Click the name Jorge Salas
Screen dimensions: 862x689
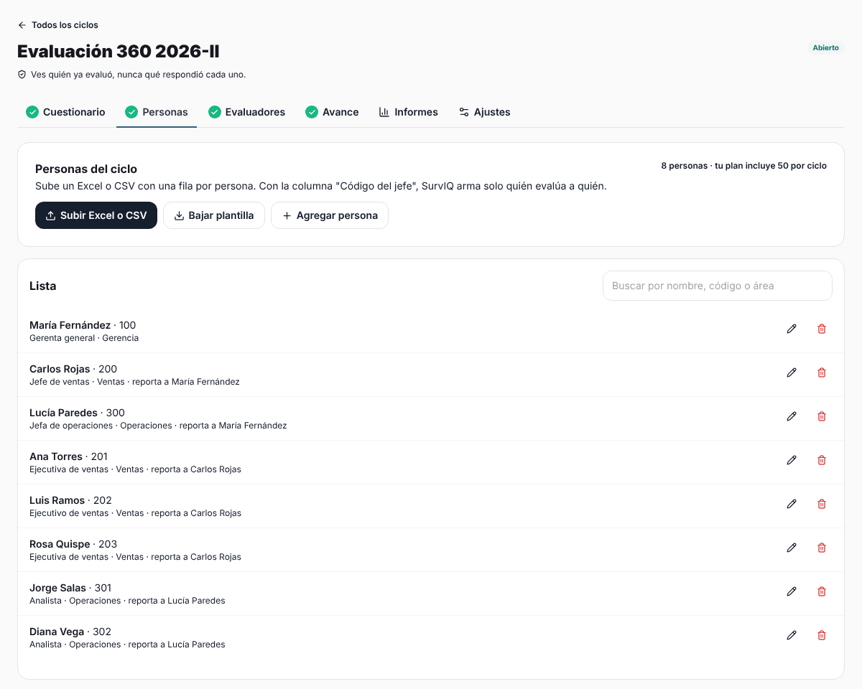pyautogui.click(x=57, y=588)
